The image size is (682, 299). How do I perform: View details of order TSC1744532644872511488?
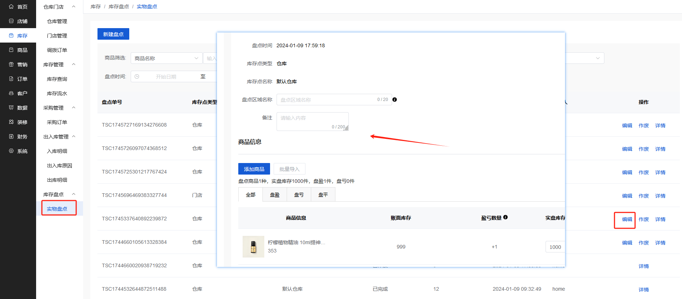(x=644, y=290)
